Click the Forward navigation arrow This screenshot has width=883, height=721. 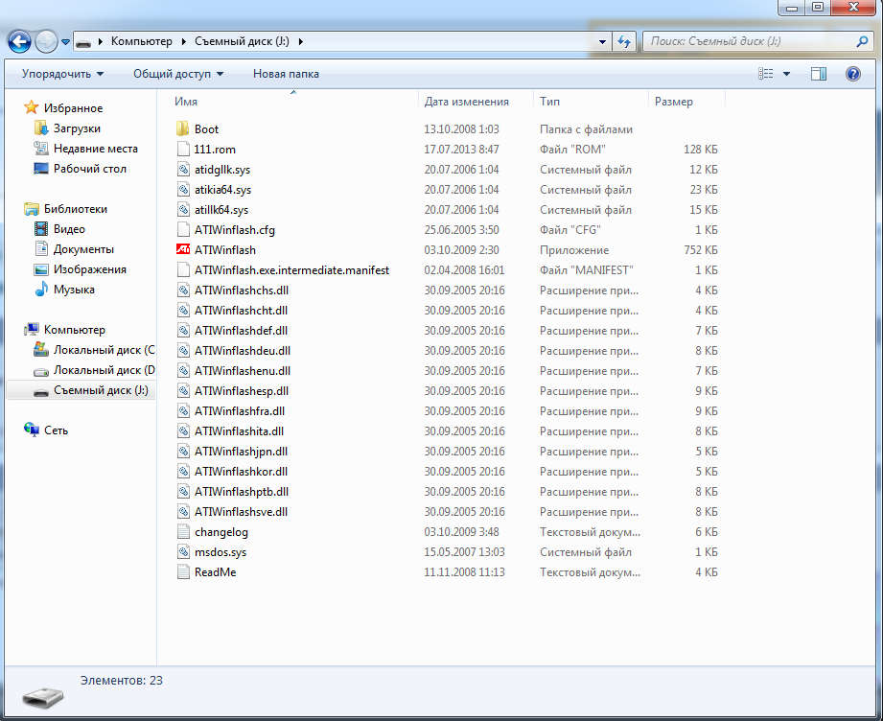46,41
